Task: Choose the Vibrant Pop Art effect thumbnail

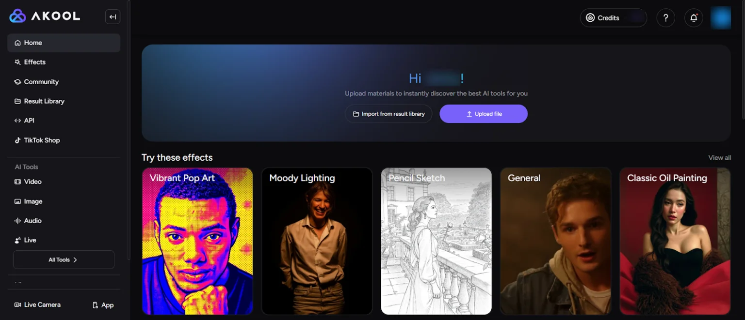Action: (x=197, y=241)
